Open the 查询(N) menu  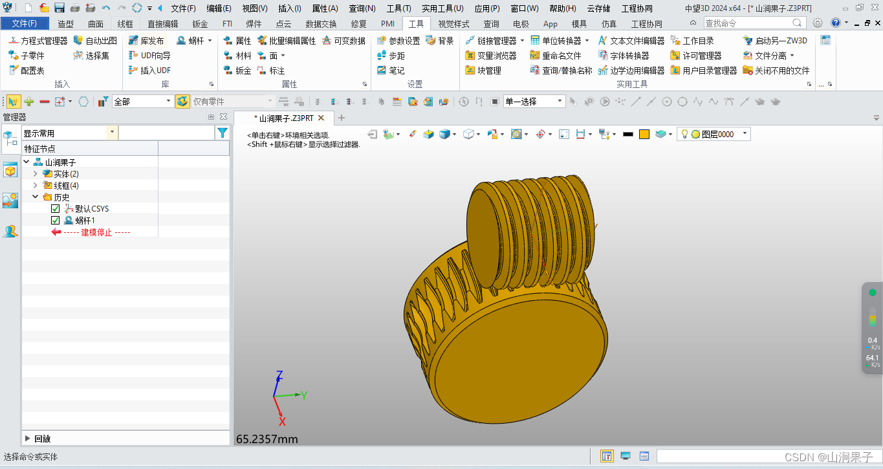coord(362,8)
